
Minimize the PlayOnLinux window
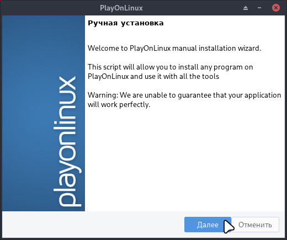[259, 8]
